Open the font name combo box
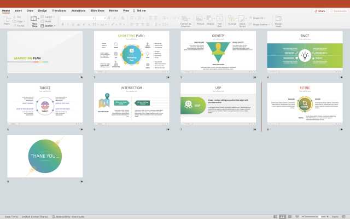The width and height of the screenshot is (350, 219). [77, 18]
